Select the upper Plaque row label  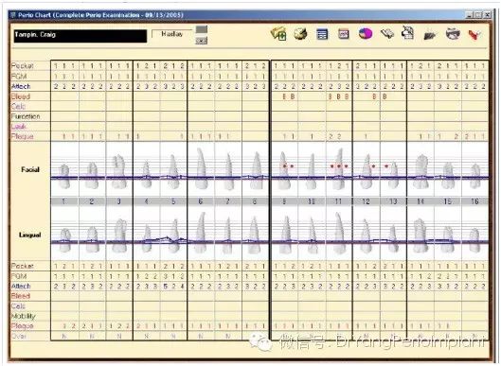click(x=22, y=136)
